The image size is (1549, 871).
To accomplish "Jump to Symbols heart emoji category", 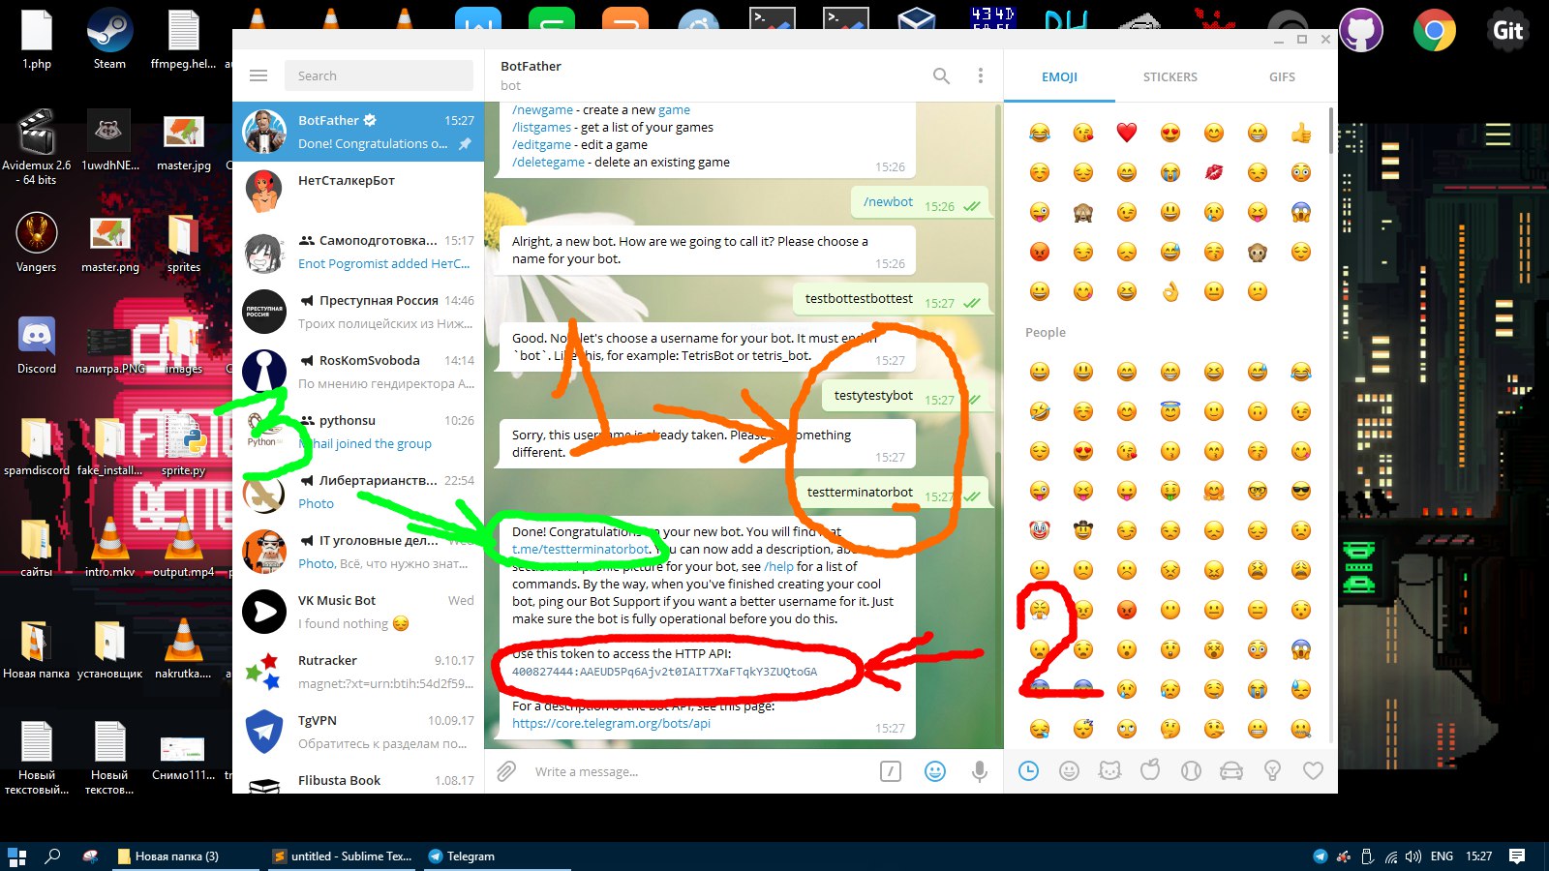I will pyautogui.click(x=1313, y=771).
